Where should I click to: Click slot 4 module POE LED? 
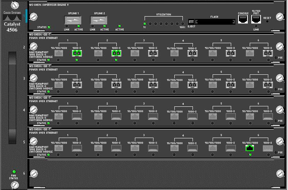pos(276,121)
